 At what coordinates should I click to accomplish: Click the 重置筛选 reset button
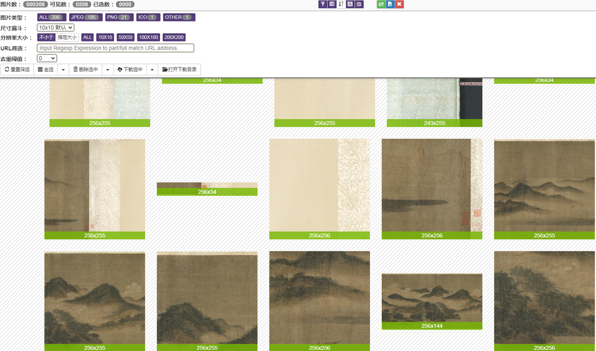point(17,69)
